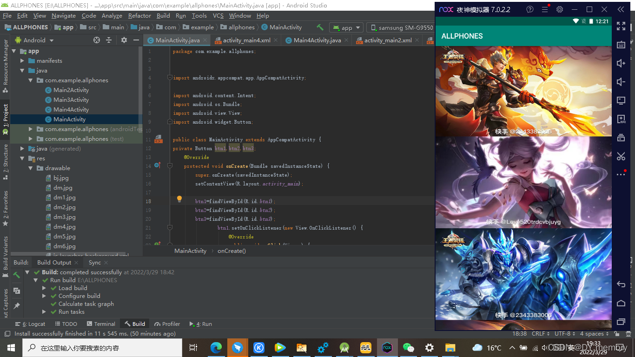This screenshot has width=635, height=357.
Task: Click Nox emulator fullscreen icon
Action: [x=621, y=26]
